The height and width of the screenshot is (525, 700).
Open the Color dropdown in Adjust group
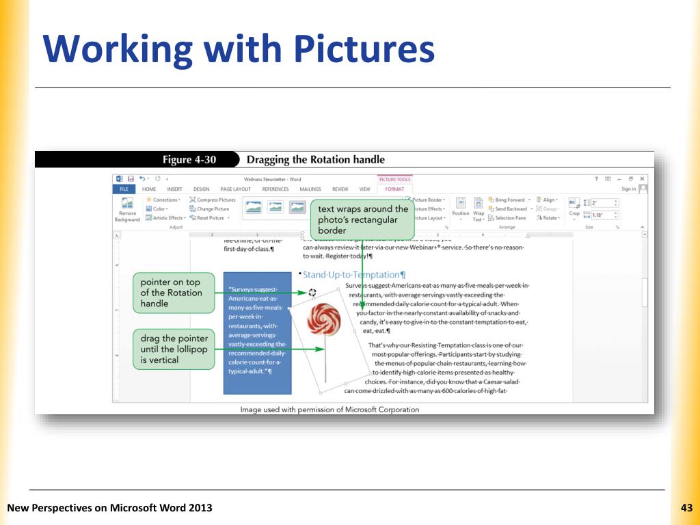[x=157, y=209]
